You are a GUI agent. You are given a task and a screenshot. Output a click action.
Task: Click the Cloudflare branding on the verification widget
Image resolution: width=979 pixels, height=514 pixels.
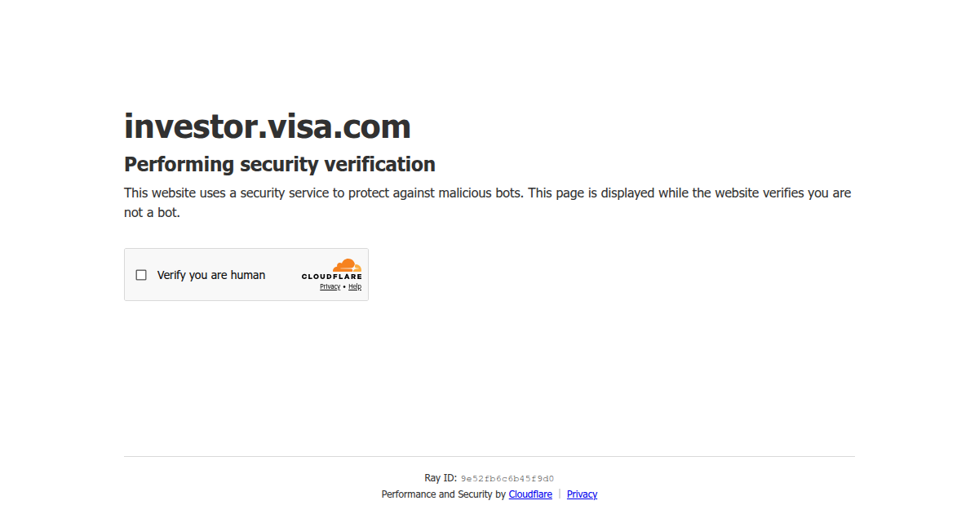pyautogui.click(x=332, y=271)
